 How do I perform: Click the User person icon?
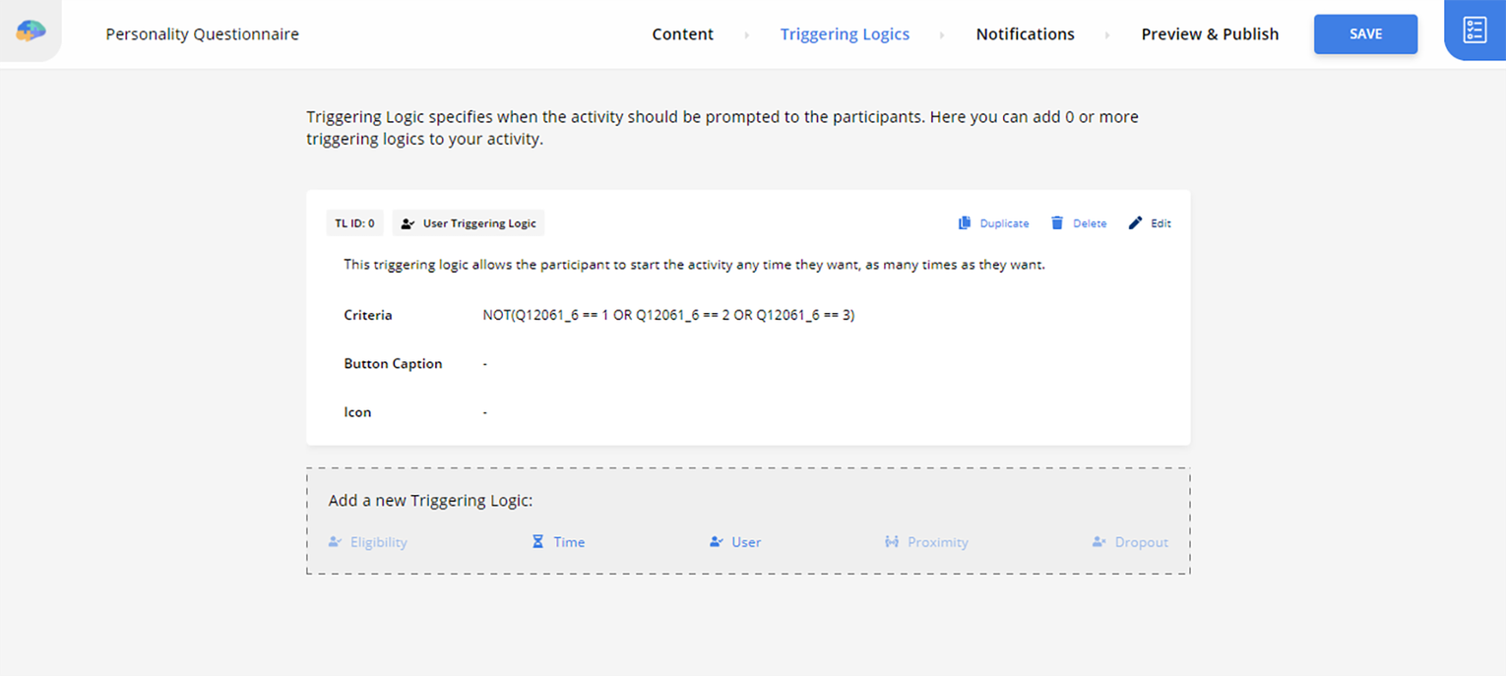(x=717, y=542)
